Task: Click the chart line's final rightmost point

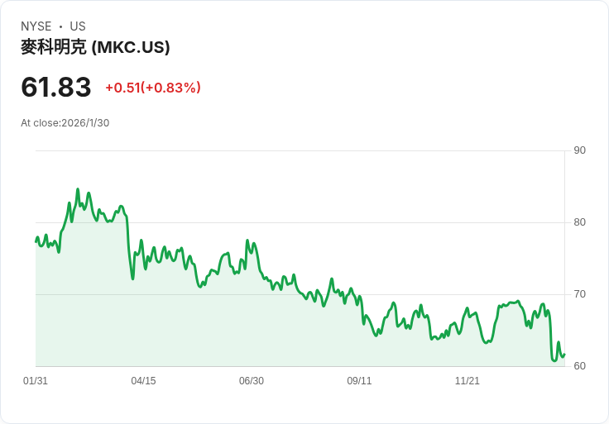Action: [x=564, y=355]
